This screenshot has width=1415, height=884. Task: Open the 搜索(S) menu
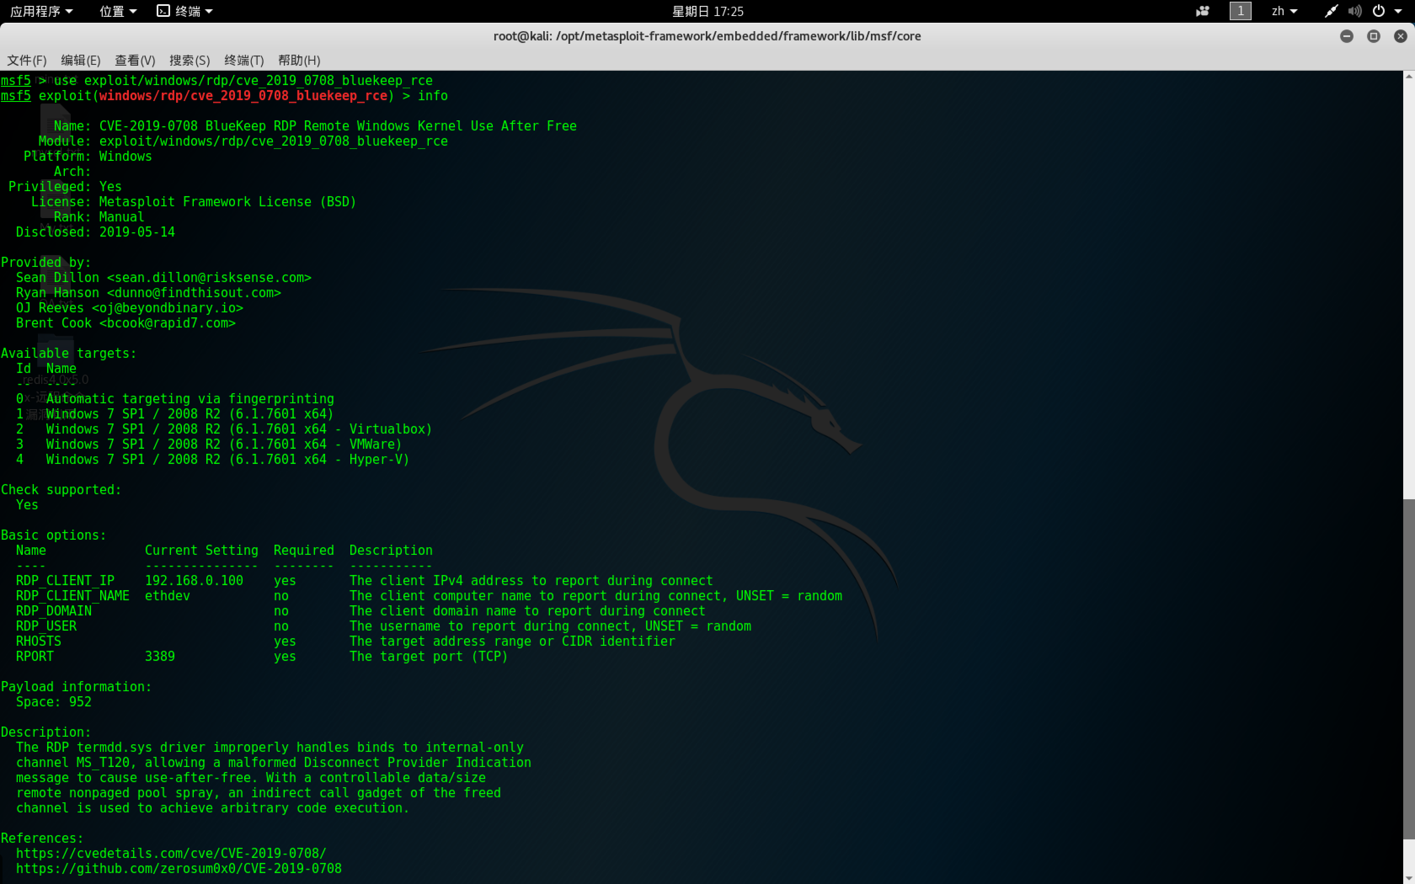190,60
